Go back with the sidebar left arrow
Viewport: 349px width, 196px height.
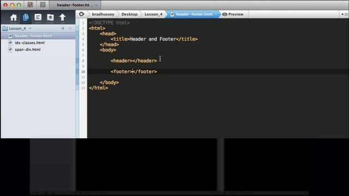click(63, 28)
